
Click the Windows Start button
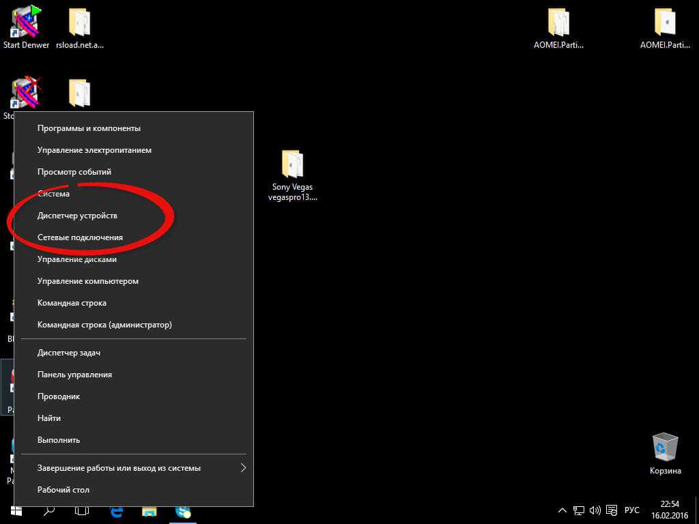pos(16,510)
